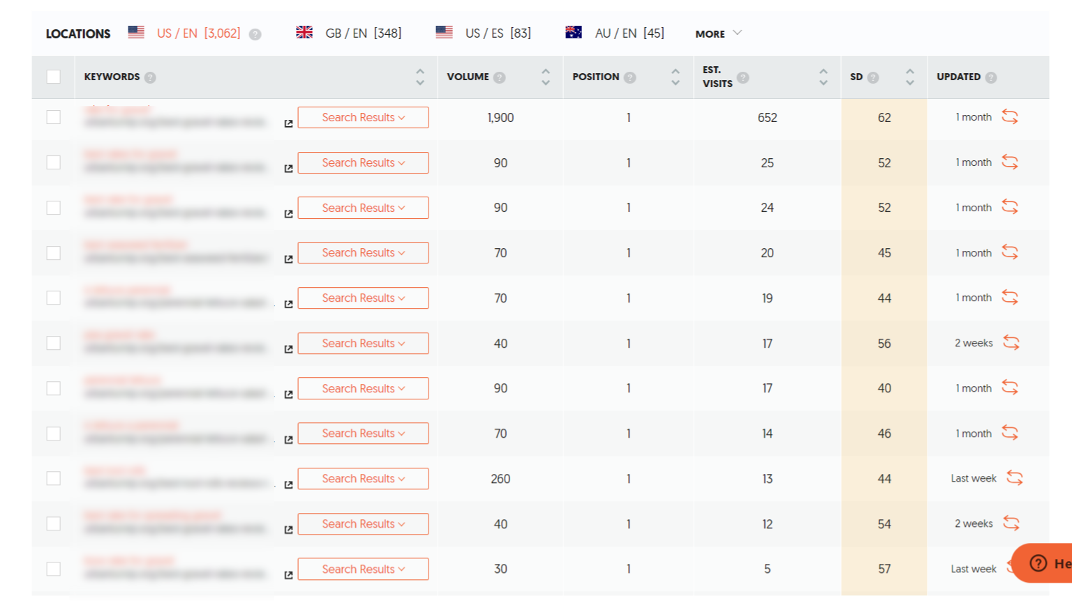Check the row with SD 56

tap(53, 343)
